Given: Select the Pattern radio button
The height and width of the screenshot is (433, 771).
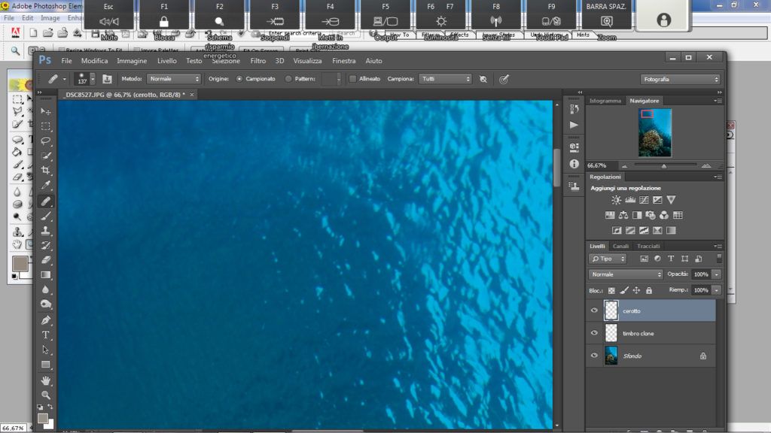Looking at the screenshot, I should (288, 78).
